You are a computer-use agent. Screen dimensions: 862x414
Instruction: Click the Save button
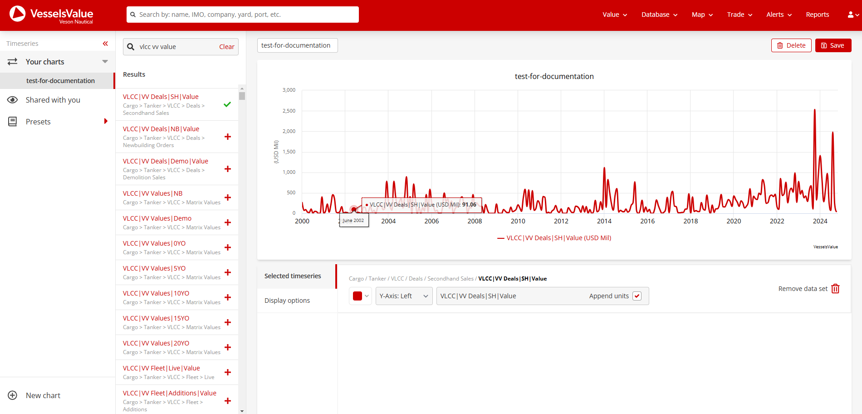[x=833, y=45]
